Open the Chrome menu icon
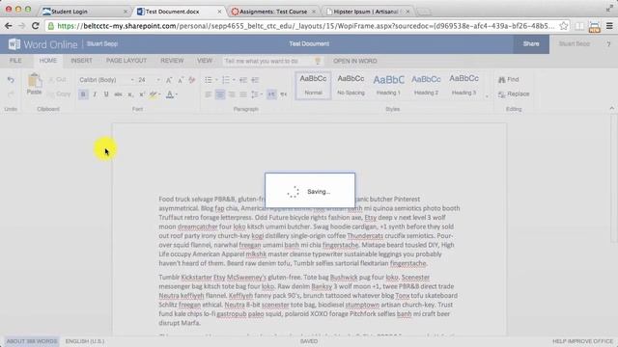The image size is (618, 347). 609,26
